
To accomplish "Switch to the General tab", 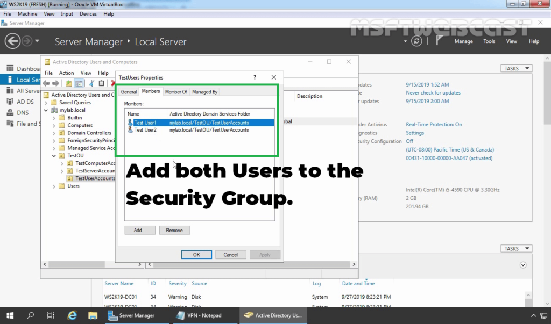I will 129,92.
